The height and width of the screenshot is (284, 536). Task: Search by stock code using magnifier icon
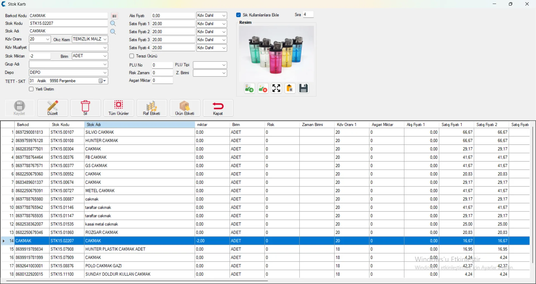tap(113, 23)
